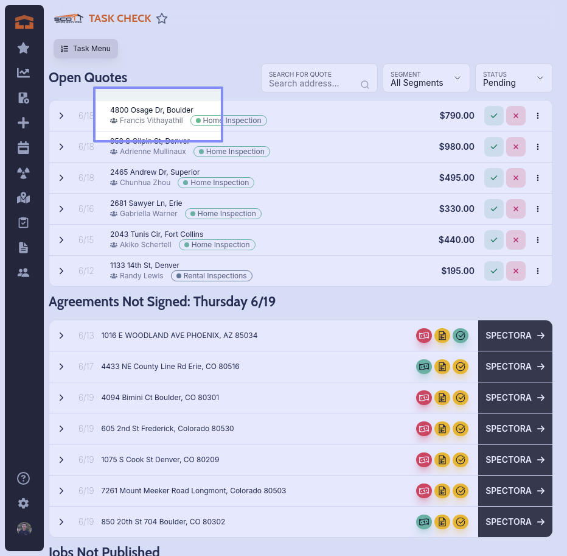Approve the $790.00 quote with checkmark
This screenshot has width=567, height=556.
494,116
